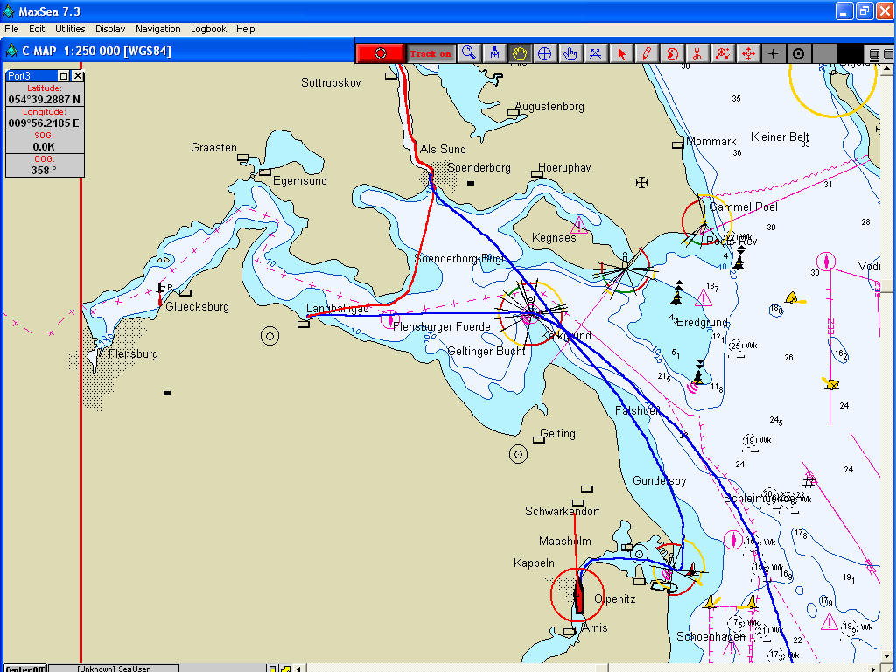Viewport: 896px width, 672px height.
Task: Open the Utilities menu
Action: point(70,29)
